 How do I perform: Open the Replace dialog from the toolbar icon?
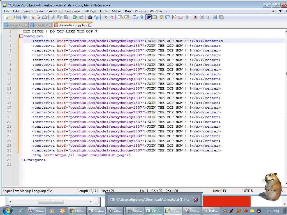96,17
